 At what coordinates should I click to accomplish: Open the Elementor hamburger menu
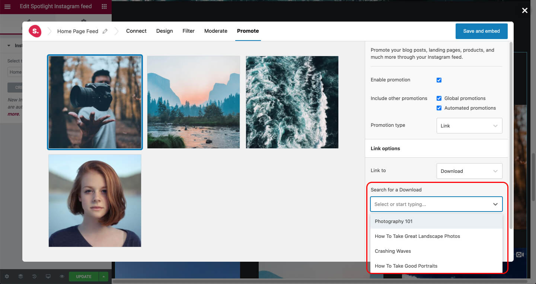click(x=7, y=7)
